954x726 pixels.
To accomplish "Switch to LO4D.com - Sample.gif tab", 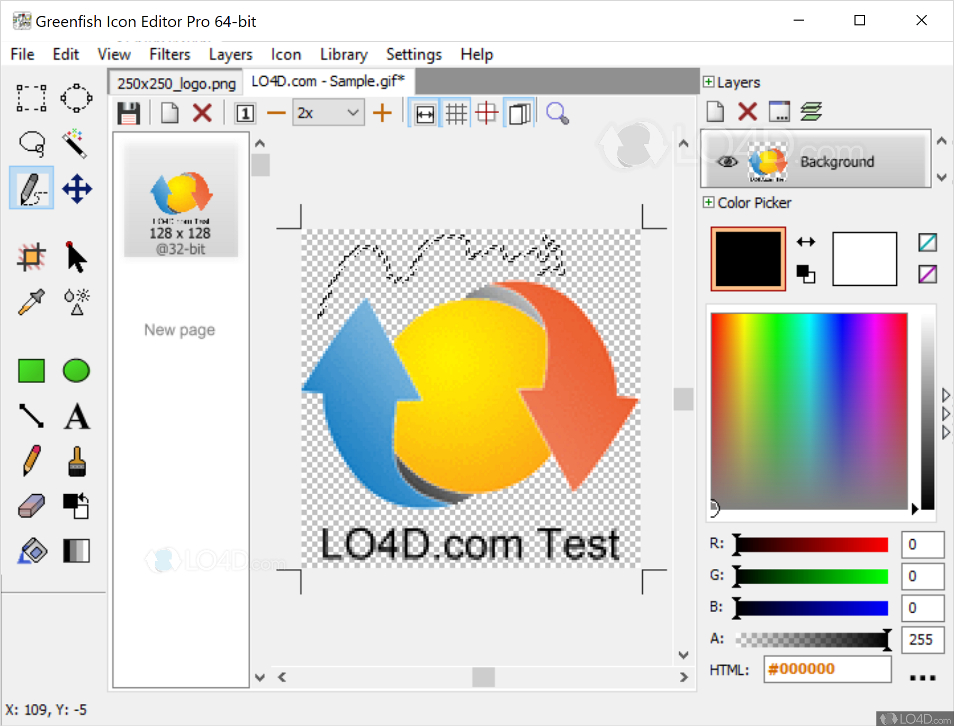I will point(328,81).
